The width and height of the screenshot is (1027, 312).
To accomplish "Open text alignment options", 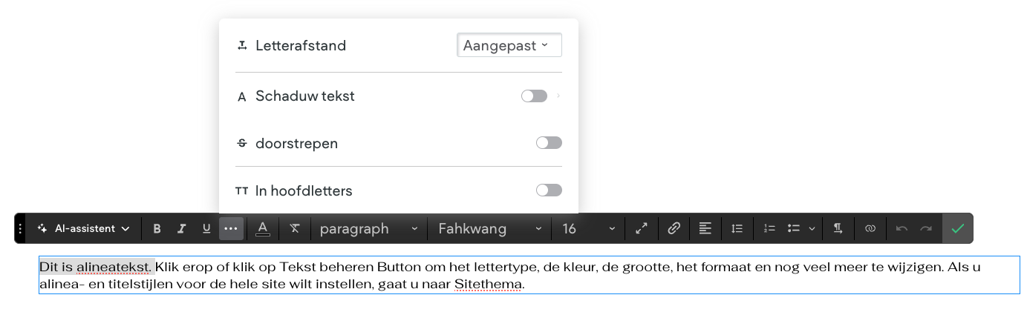I will (705, 229).
